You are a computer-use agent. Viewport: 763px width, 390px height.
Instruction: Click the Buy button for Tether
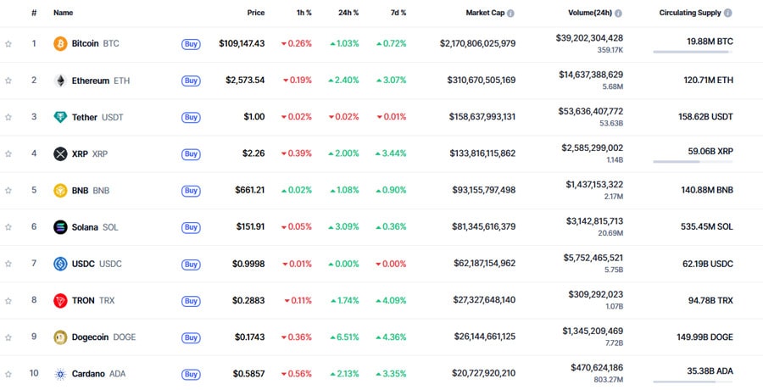click(x=191, y=117)
